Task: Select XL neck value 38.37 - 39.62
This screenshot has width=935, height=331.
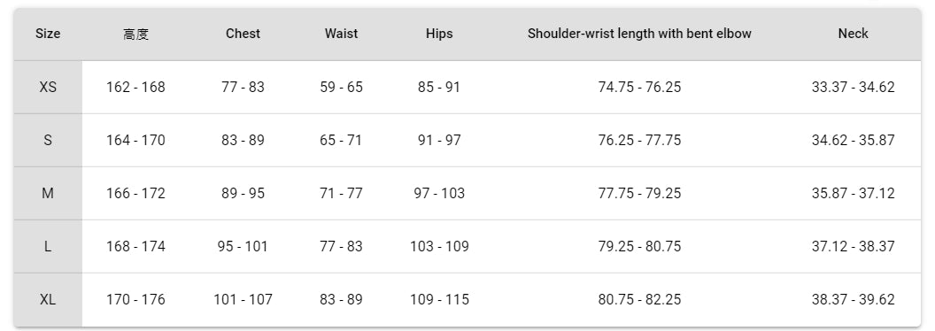Action: (x=853, y=299)
